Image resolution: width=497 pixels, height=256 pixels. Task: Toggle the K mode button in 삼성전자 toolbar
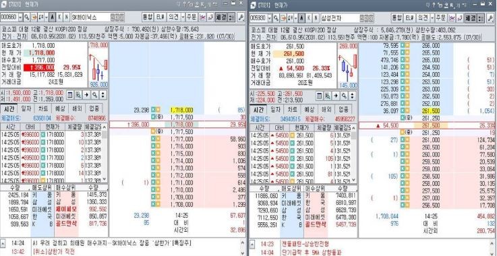[x=309, y=18]
